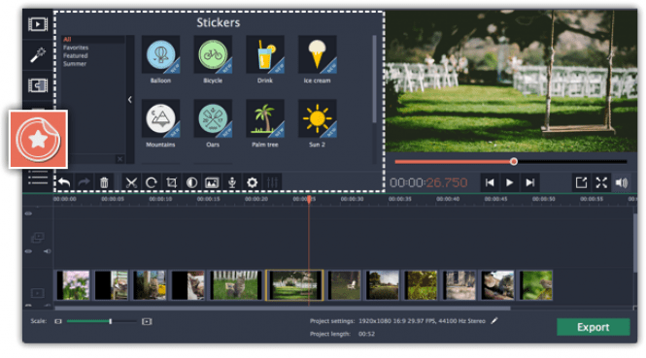Click the 00:00:26.750 timecode display

(x=428, y=182)
